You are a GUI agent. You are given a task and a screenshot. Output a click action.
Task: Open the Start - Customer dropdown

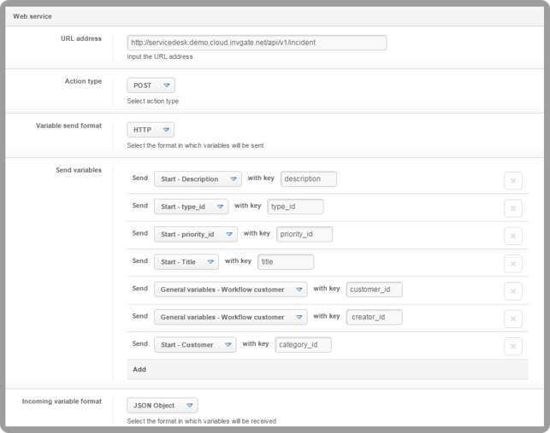click(x=195, y=345)
